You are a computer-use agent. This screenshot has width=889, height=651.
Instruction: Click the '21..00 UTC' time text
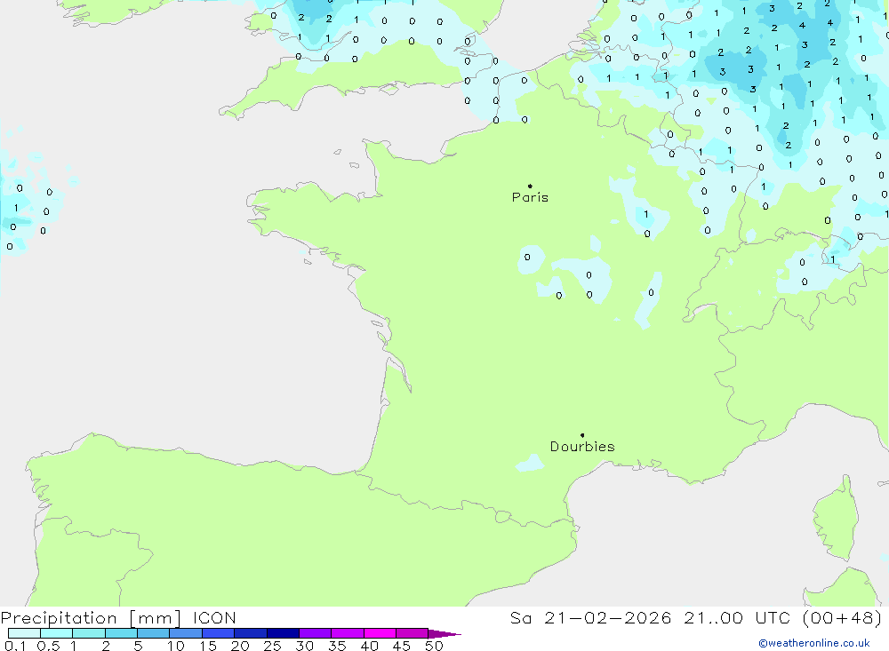[737, 618]
